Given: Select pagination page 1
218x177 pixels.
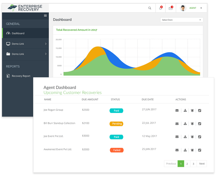Looking at the screenshot, I should (x=181, y=164).
